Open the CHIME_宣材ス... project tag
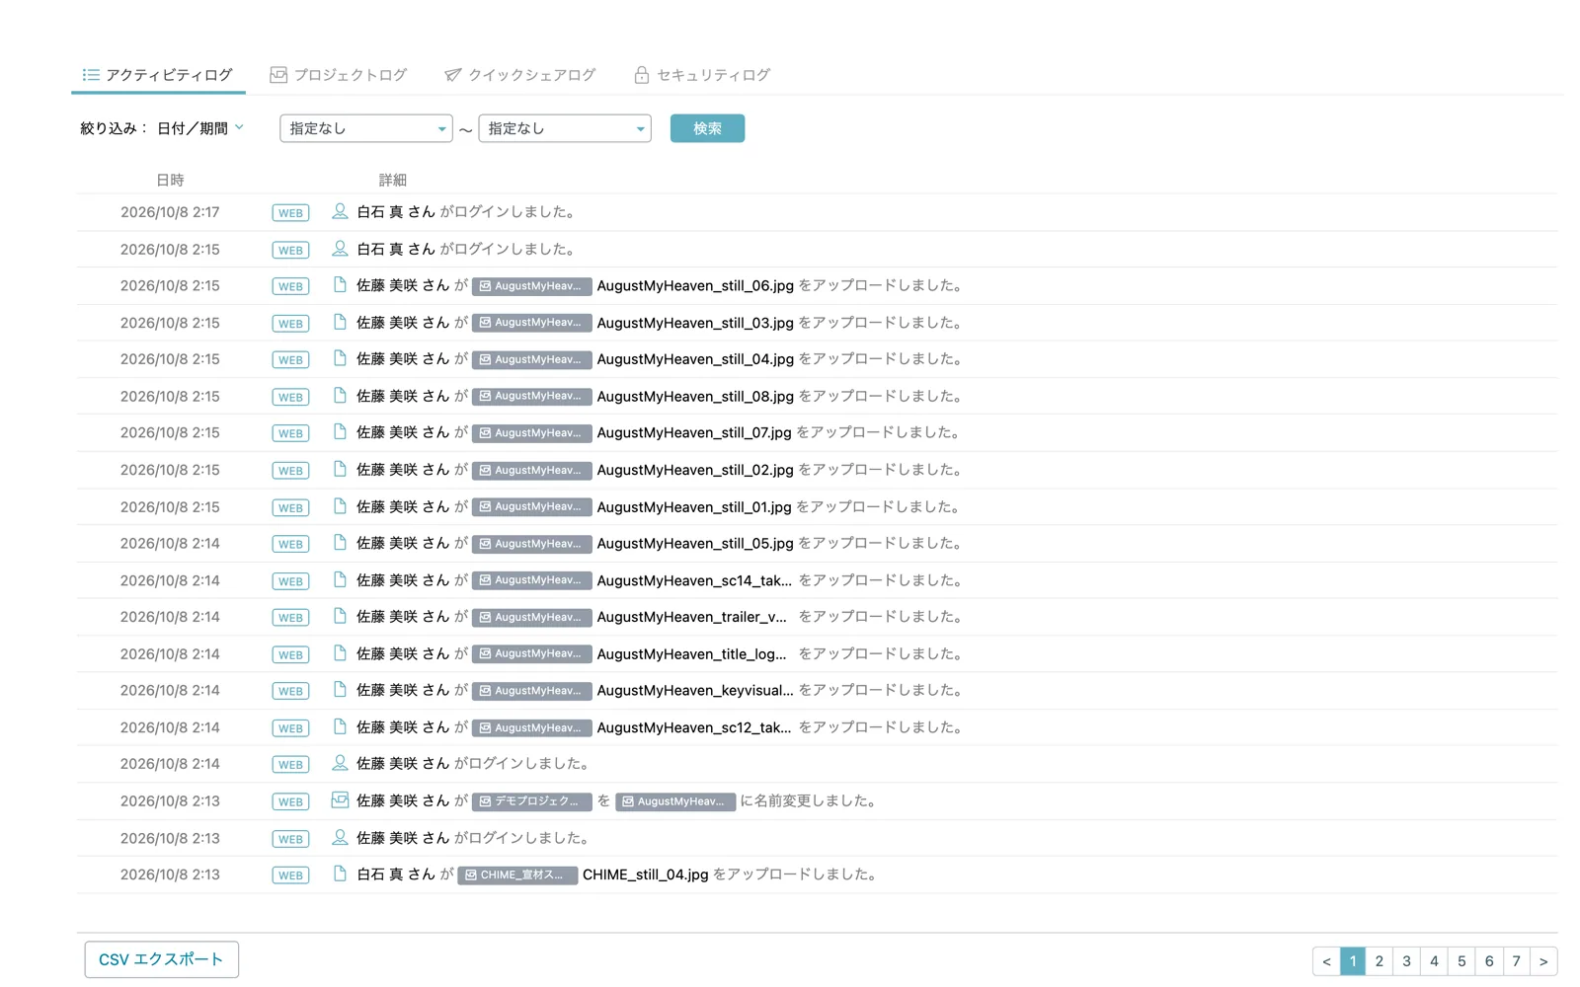Viewport: 1580px width, 987px height. click(517, 875)
